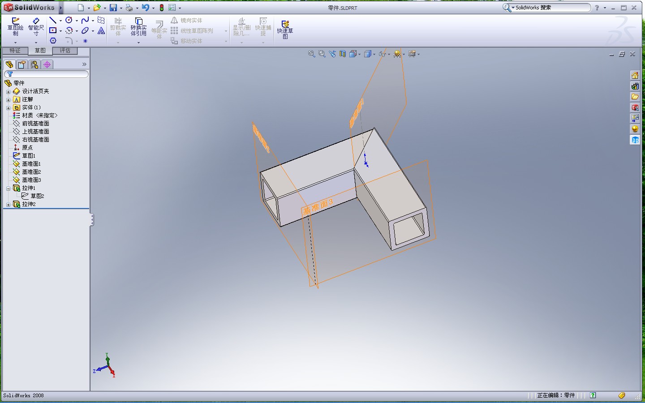Select the sketch Plane tool
The width and height of the screenshot is (645, 403).
pos(101,20)
